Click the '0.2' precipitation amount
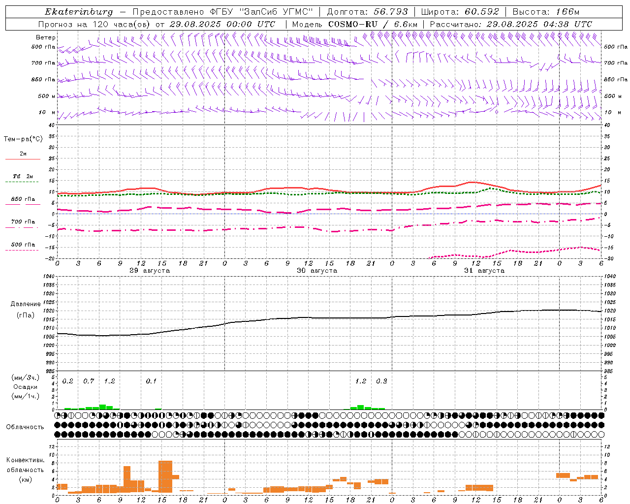The image size is (630, 504). tap(67, 381)
